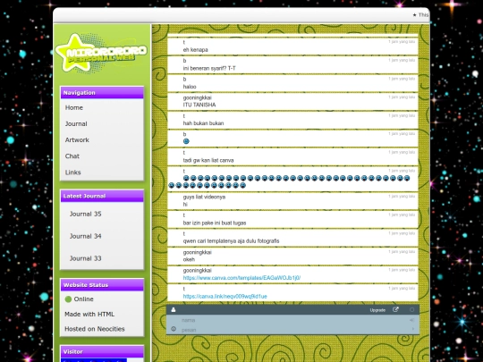This screenshot has height=362, width=483.
Task: Open the Journal navigation link
Action: pos(76,123)
